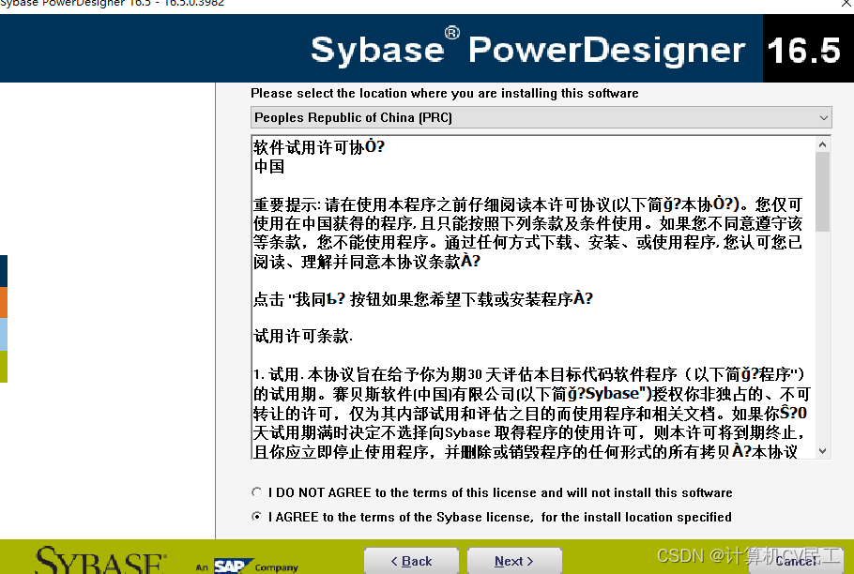Click the license text scroll down arrow

click(822, 451)
